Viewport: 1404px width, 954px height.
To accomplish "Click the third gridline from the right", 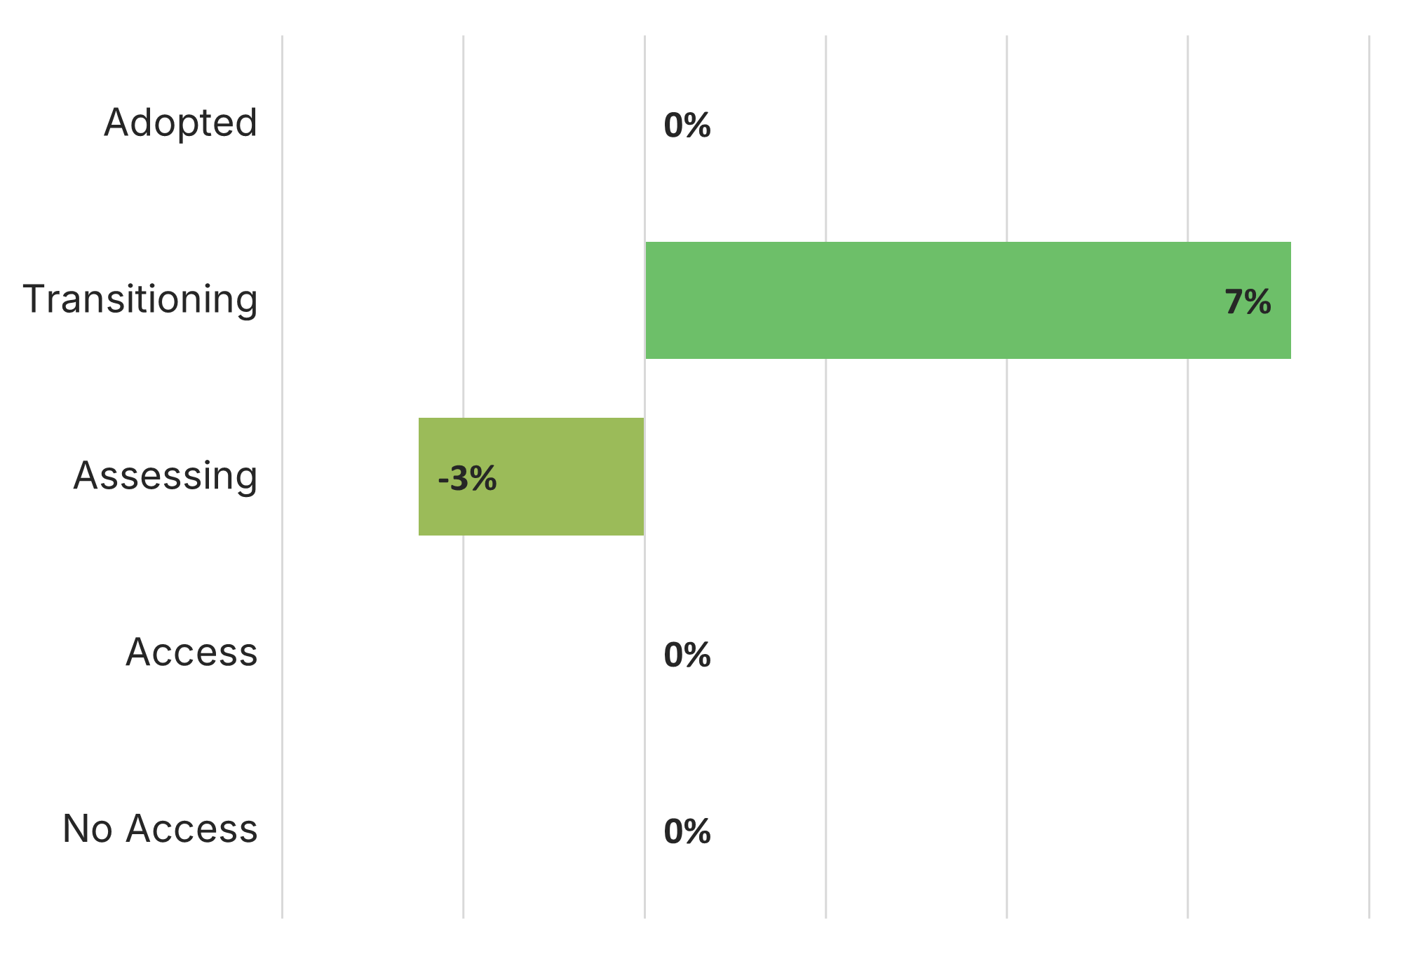I will (x=1006, y=561).
